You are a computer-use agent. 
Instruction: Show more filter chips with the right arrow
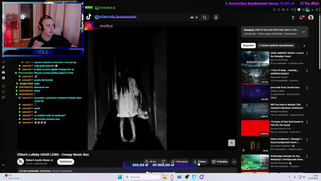(x=304, y=46)
